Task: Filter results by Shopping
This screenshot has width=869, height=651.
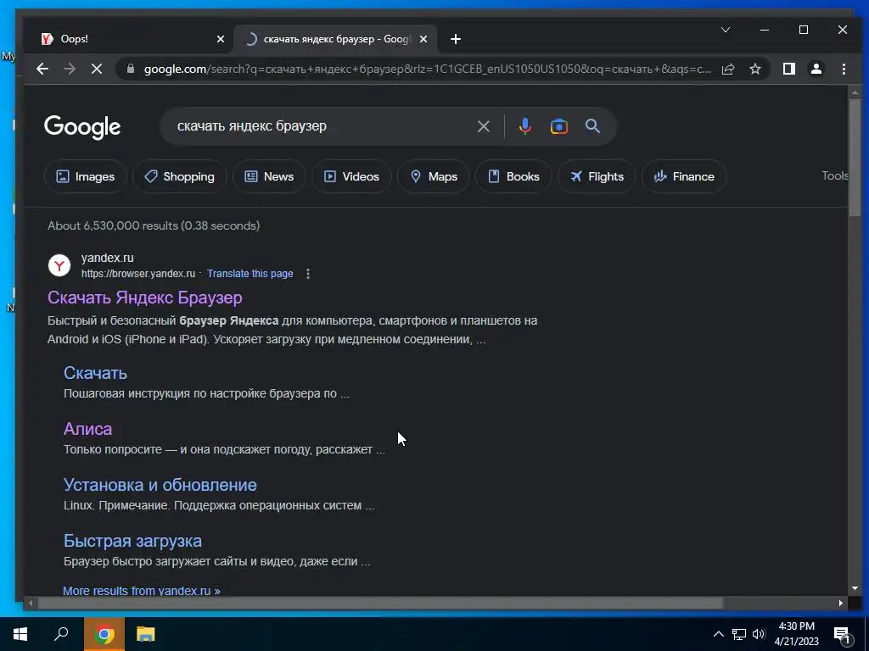Action: 180,176
